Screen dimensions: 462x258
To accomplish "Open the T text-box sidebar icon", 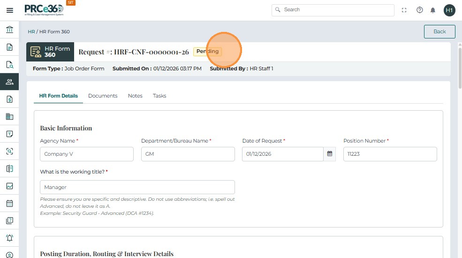I will pos(9,134).
